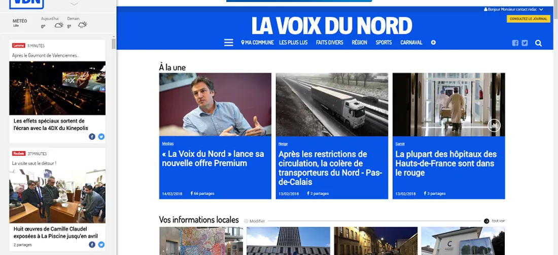
Task: Expand the chevron under VDN logo
Action: point(74,4)
